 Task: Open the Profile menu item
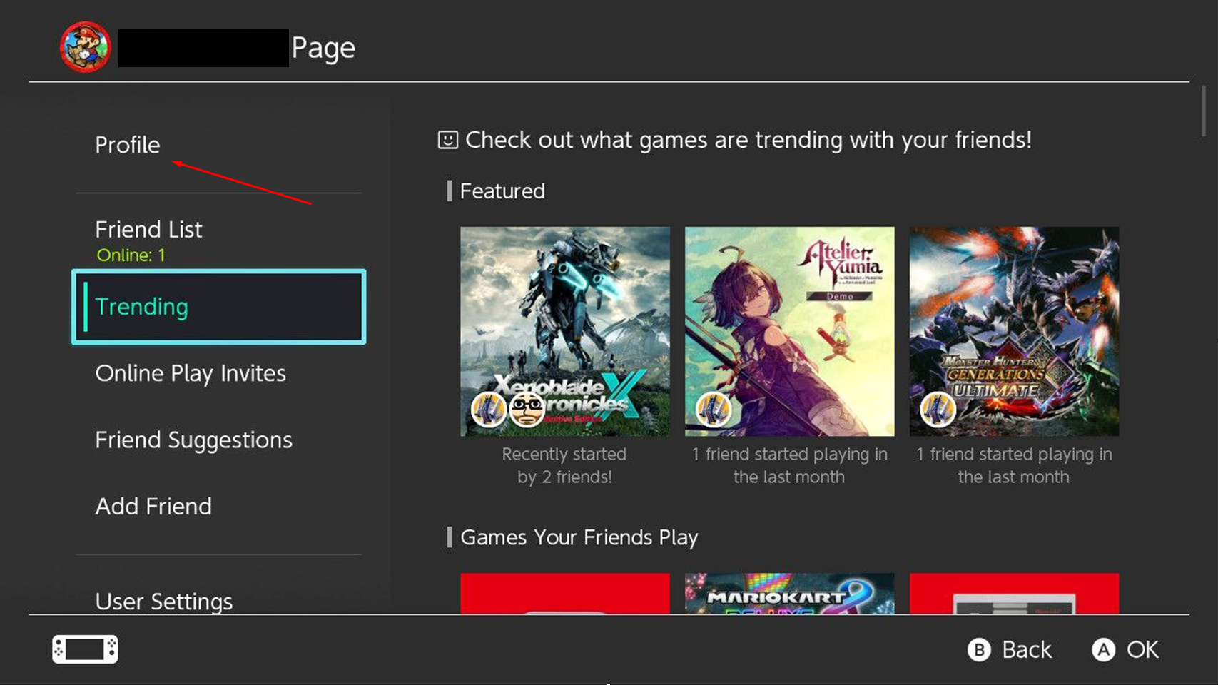(128, 145)
